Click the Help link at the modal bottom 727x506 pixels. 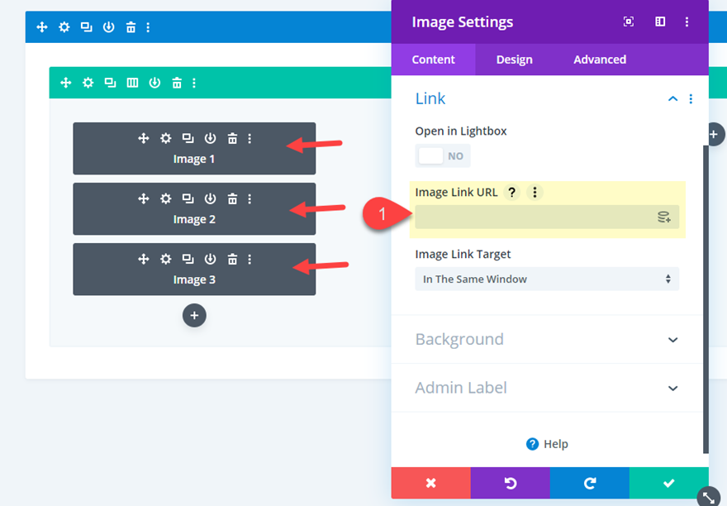(547, 443)
